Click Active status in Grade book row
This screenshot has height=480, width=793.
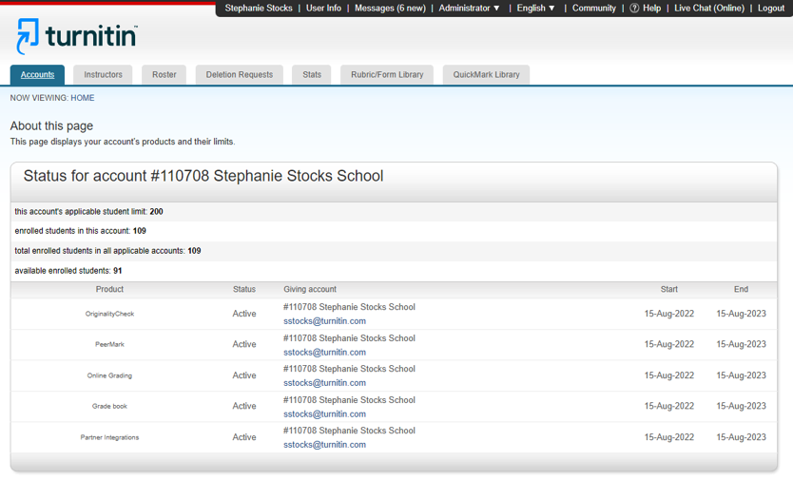tap(244, 406)
